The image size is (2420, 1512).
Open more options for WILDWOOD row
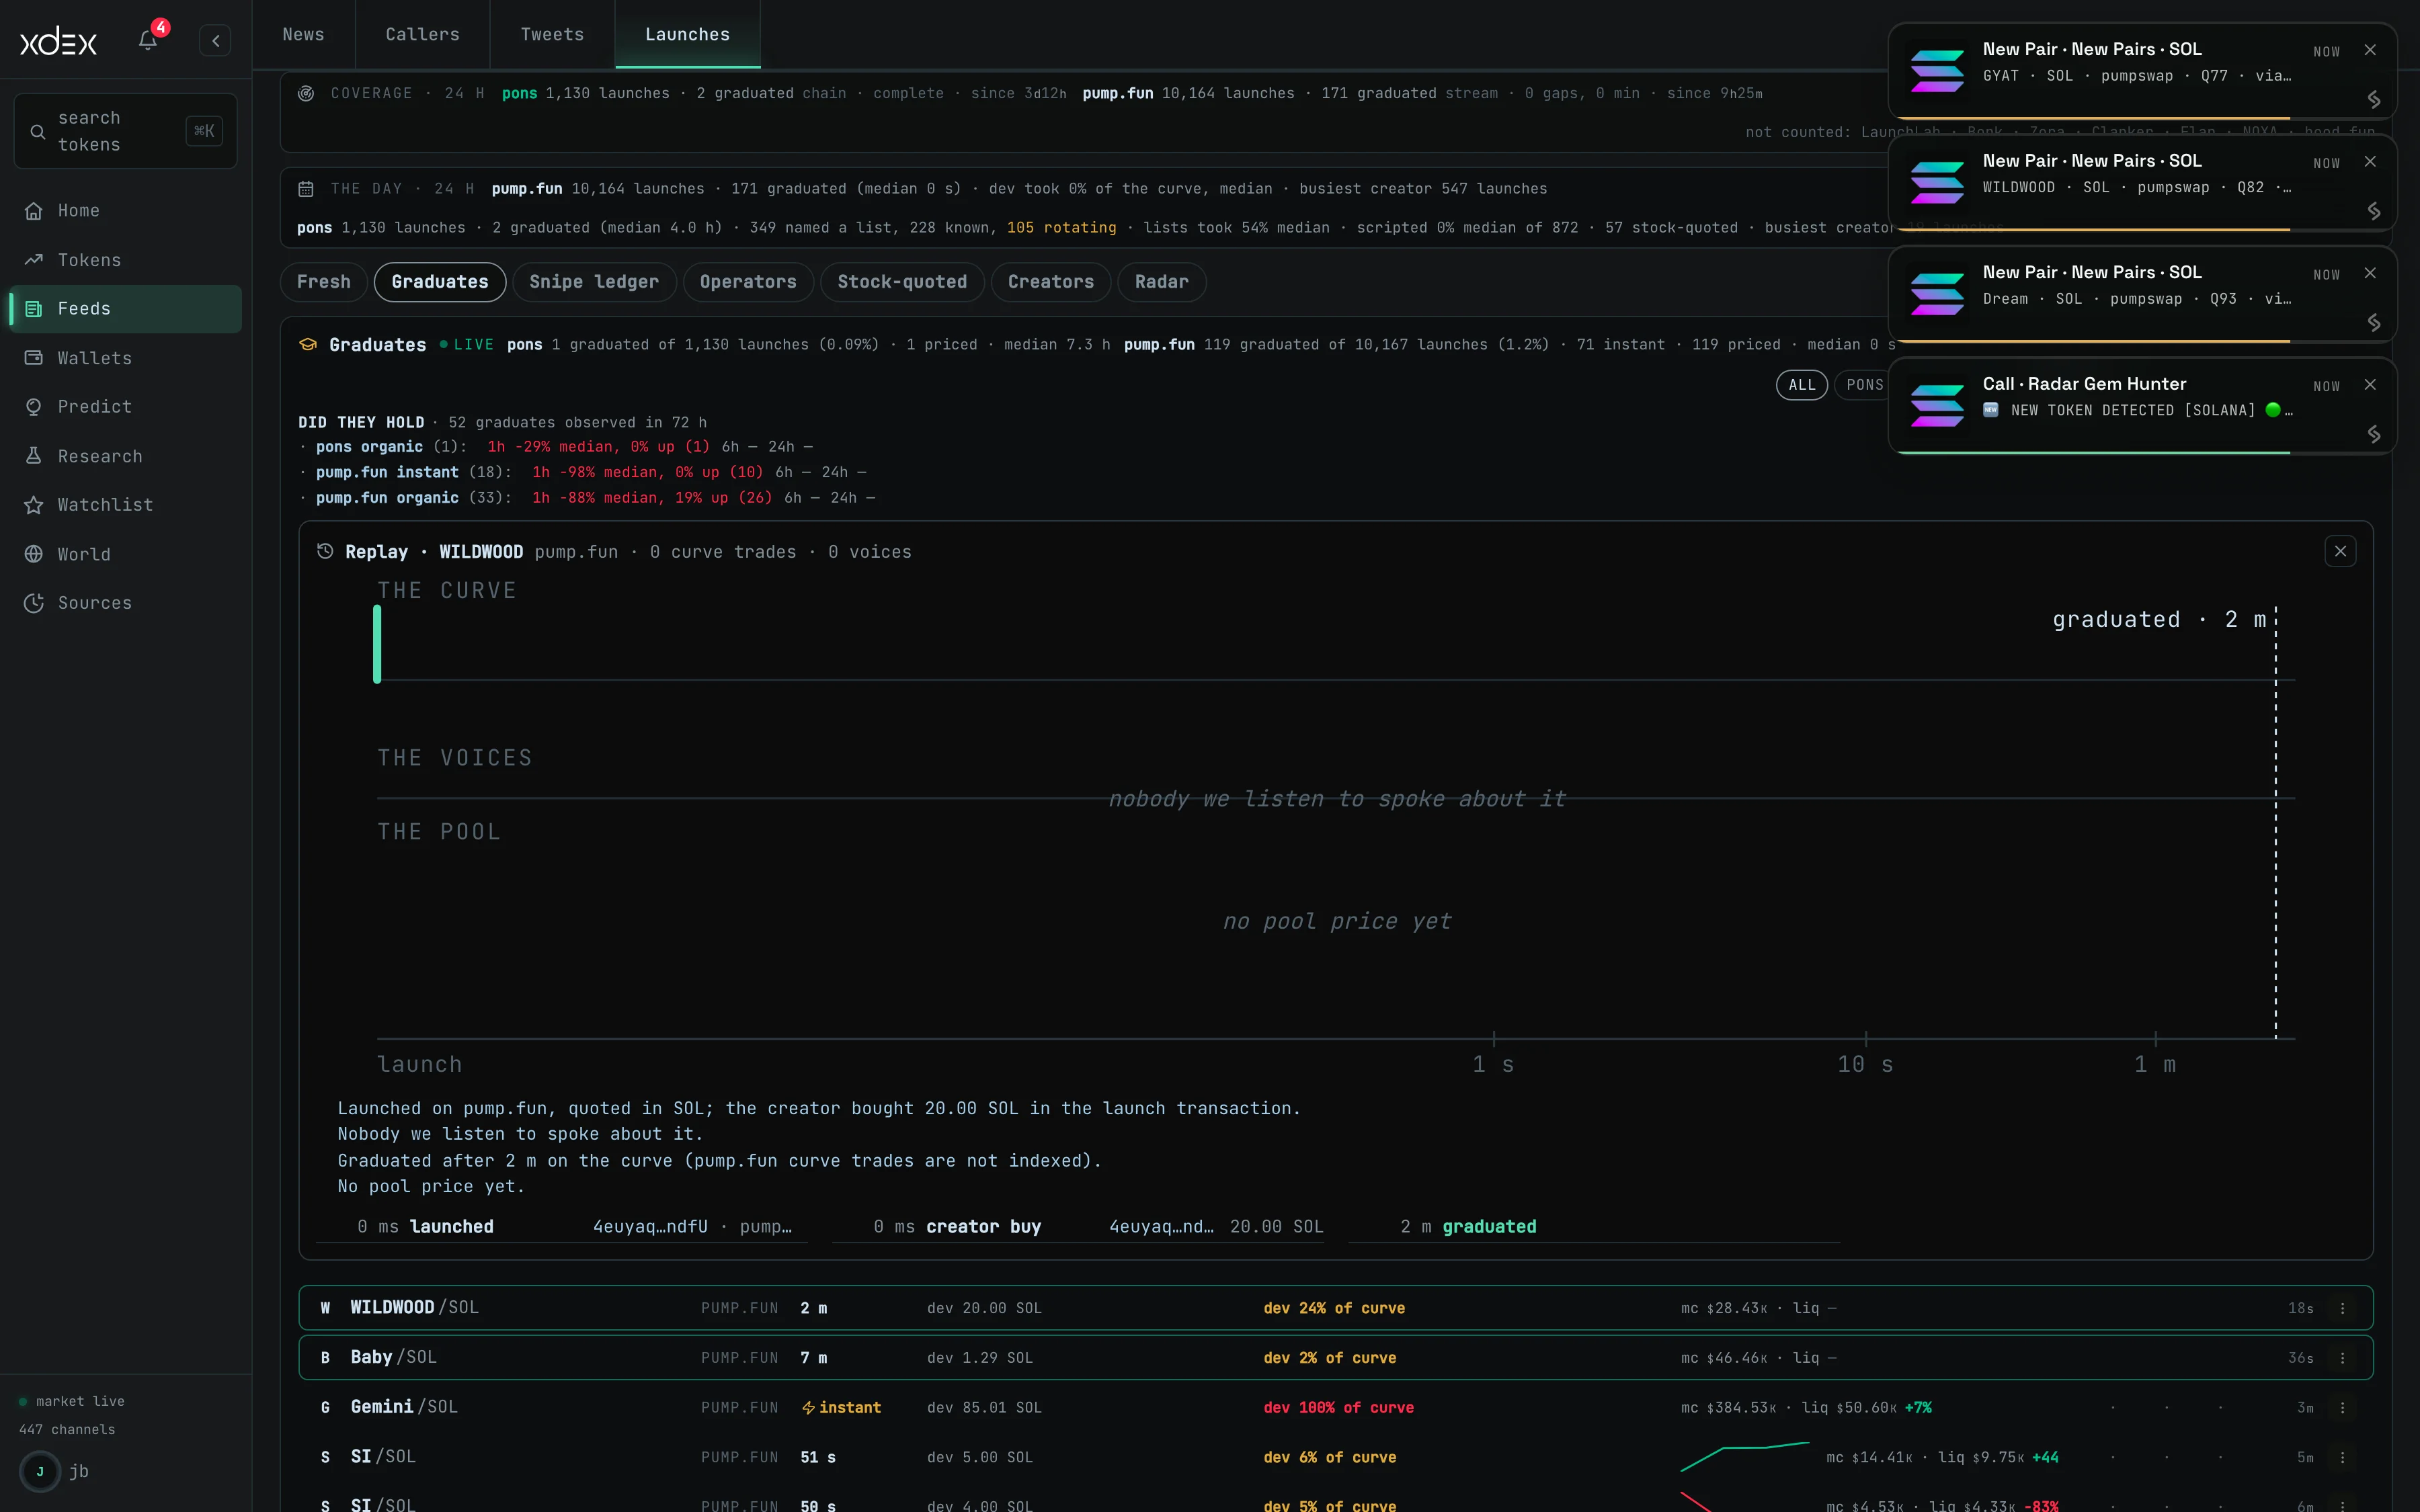pyautogui.click(x=2342, y=1308)
